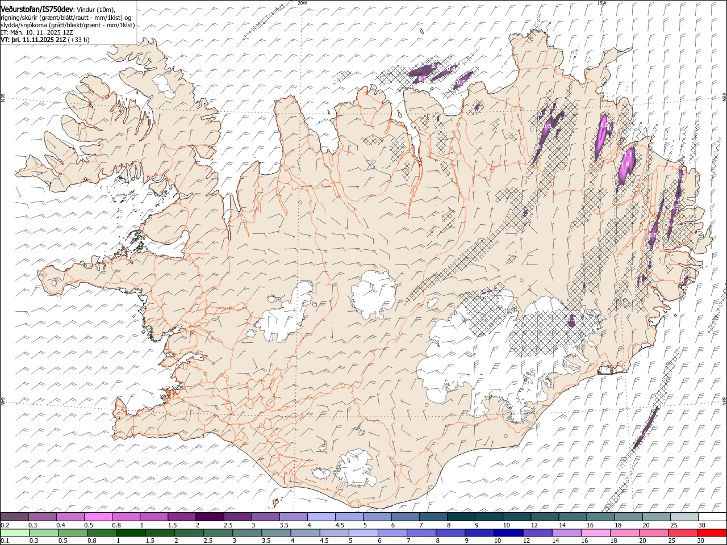Pick the top-row legend swatch starting at 3
Screen dimensions: 727x545
[265, 517]
